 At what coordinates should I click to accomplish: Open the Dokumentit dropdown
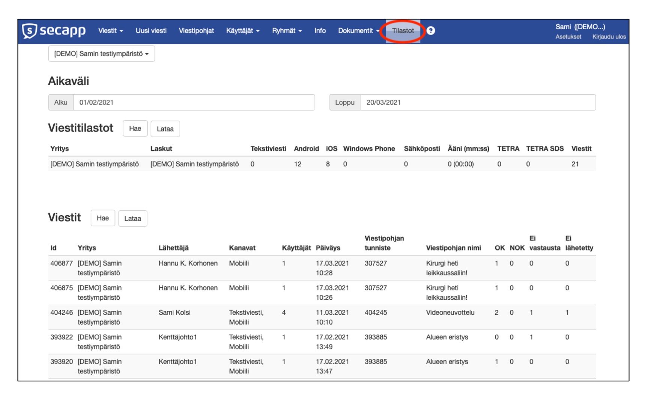click(358, 31)
